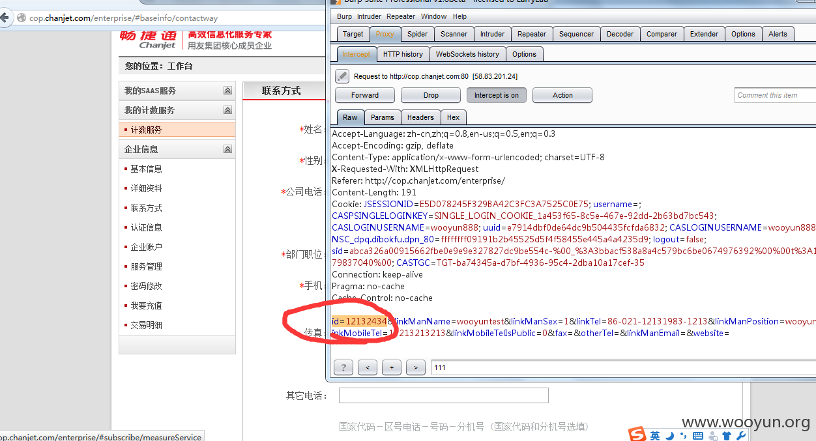The image size is (816, 441).
Task: Select the Headers view tab
Action: 420,117
